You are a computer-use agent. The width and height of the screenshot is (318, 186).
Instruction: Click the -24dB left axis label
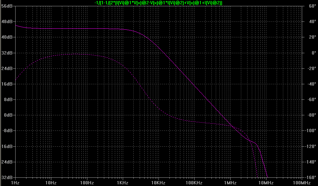pos(6,162)
